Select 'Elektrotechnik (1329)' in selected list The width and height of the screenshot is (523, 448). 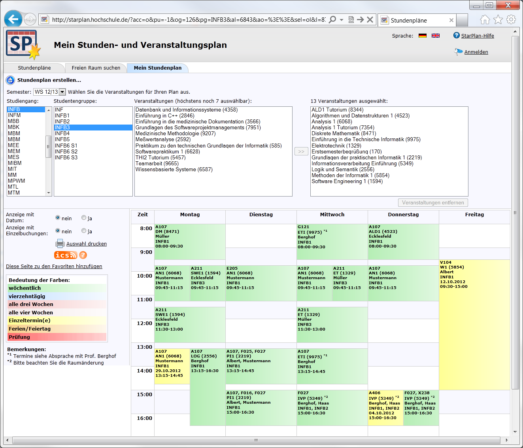click(389, 146)
